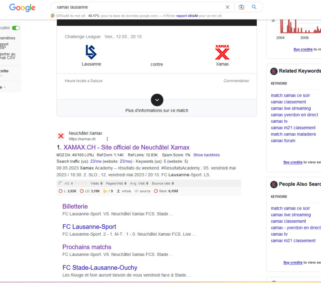321x283 pixels.
Task: Click Show backlinks next to Spam Score
Action: point(206,155)
